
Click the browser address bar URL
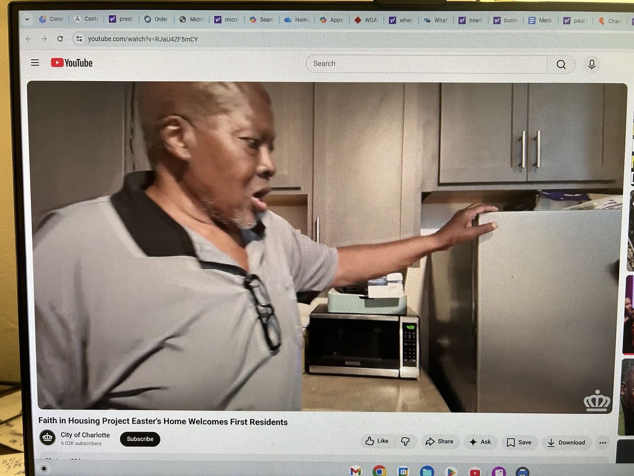(x=143, y=39)
